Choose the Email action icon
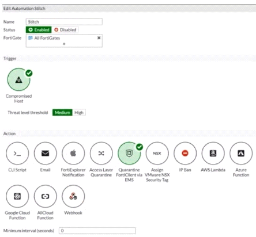The image size is (256, 237). coord(46,154)
